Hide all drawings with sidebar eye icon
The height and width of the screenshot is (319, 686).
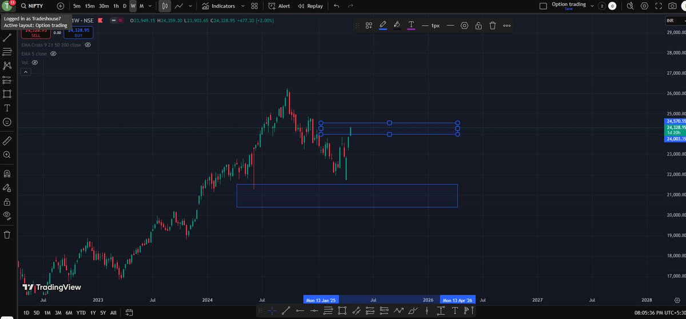coord(7,216)
